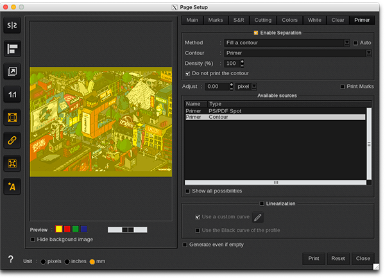Select the 1:1 scale icon
Image resolution: width=385 pixels, height=278 pixels.
[12, 94]
